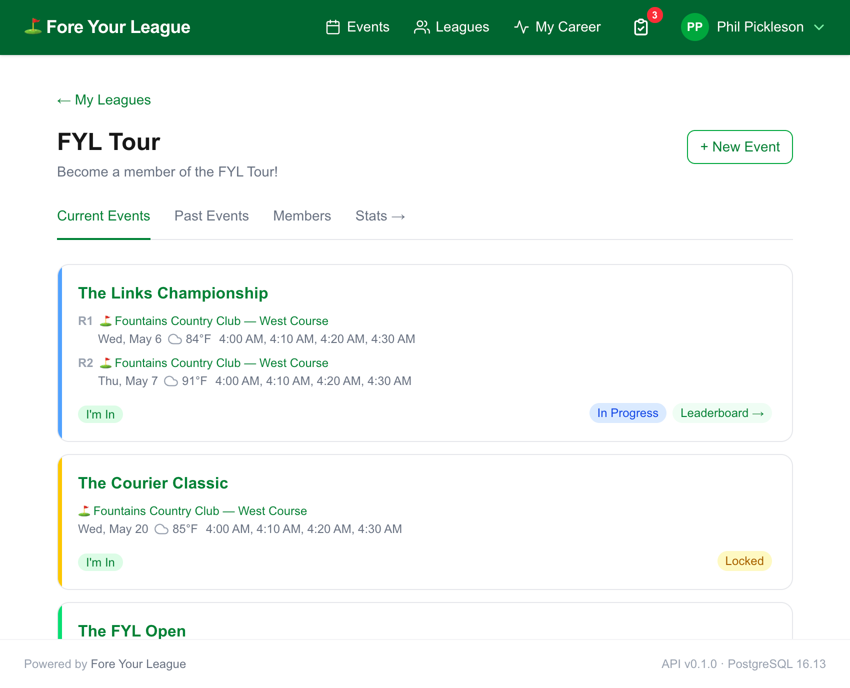Click the R2 round label
This screenshot has height=688, width=850.
(85, 363)
